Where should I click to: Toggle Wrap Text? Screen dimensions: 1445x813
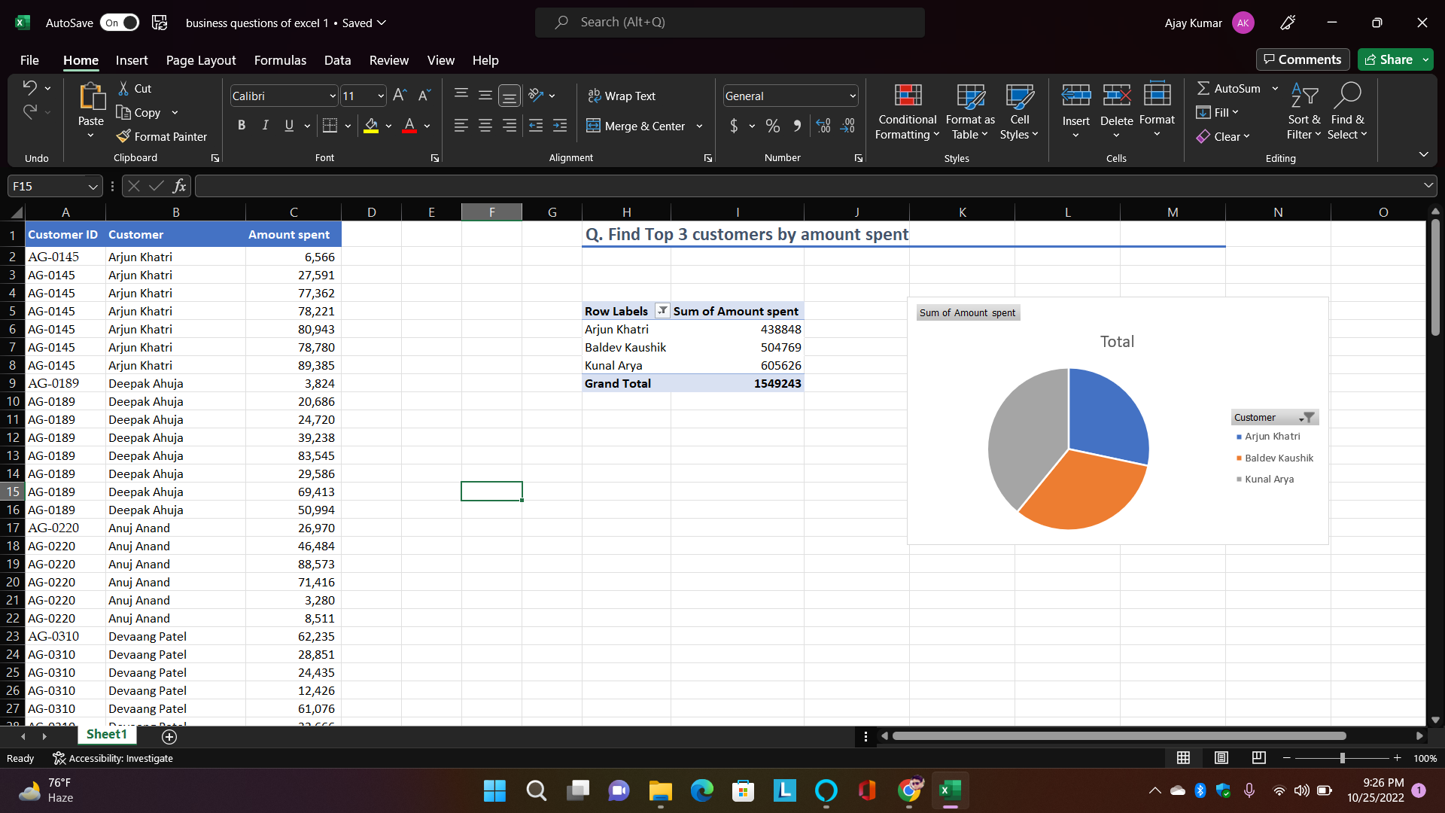[x=622, y=96]
